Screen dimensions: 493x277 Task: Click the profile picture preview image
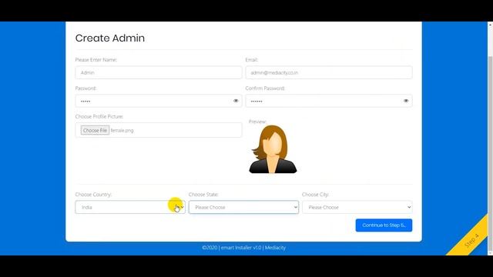(x=273, y=149)
